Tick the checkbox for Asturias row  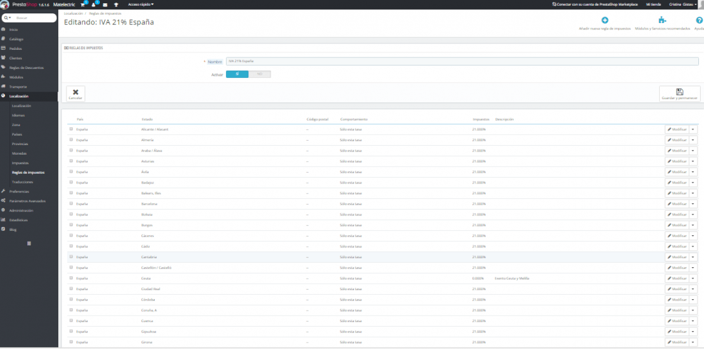coord(71,161)
